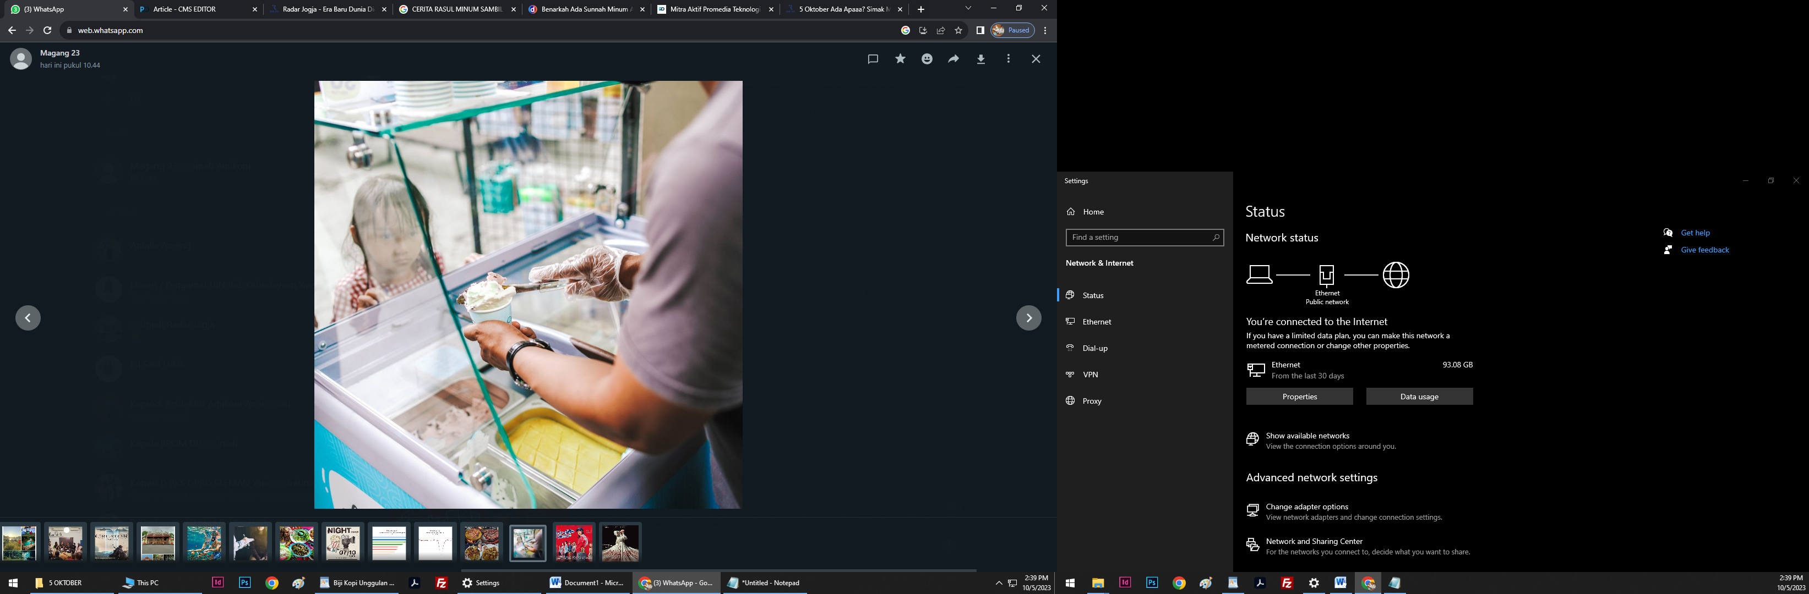Viewport: 1809px width, 594px height.
Task: Reload the WhatsApp web page
Action: coord(47,30)
